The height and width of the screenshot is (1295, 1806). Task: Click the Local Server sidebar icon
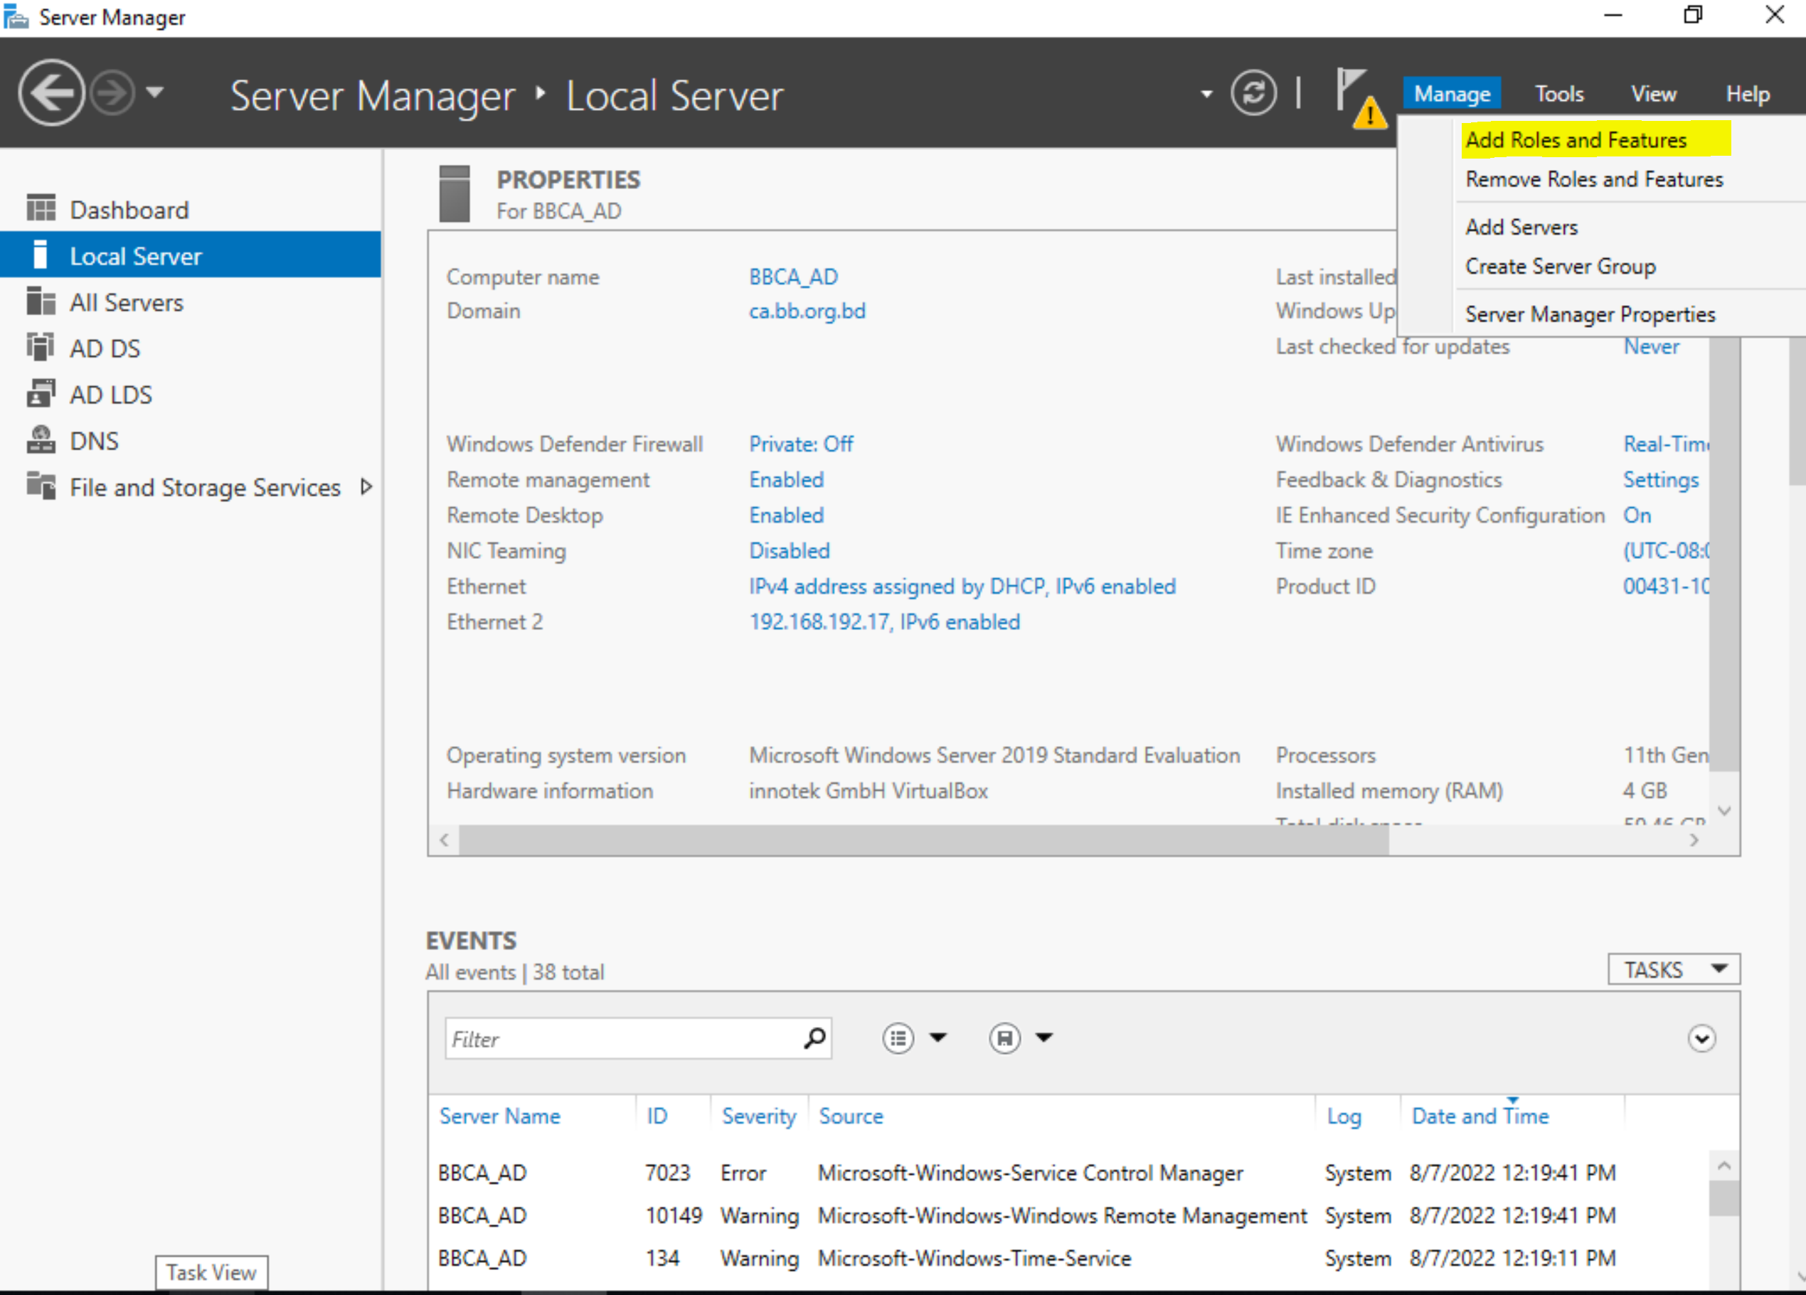pyautogui.click(x=41, y=255)
